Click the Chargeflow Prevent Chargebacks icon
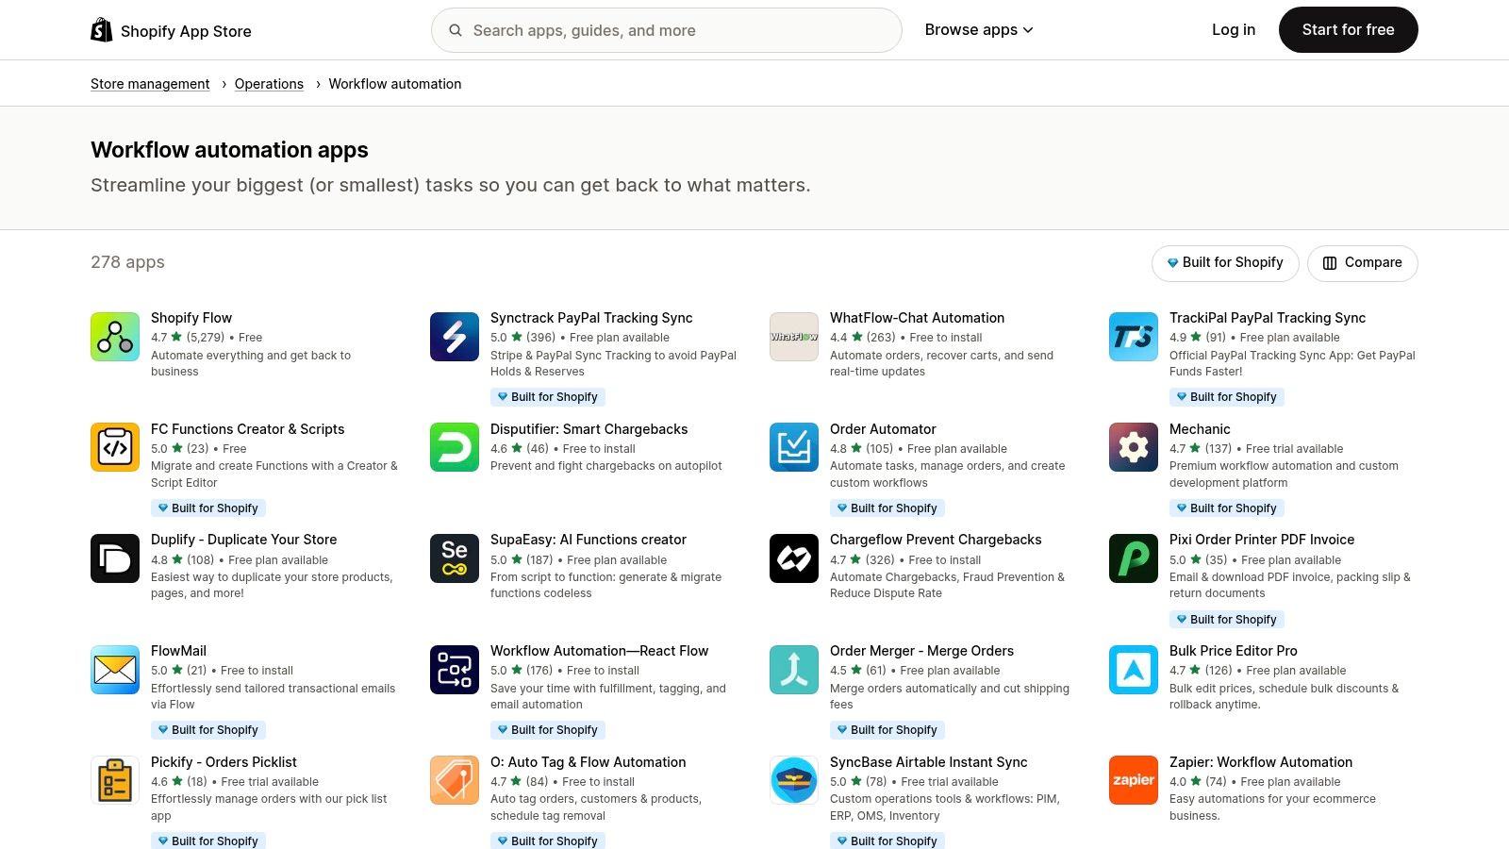The height and width of the screenshot is (849, 1509). click(x=793, y=558)
